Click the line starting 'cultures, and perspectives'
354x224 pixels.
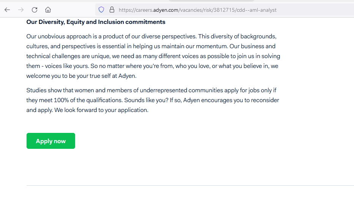click(151, 46)
